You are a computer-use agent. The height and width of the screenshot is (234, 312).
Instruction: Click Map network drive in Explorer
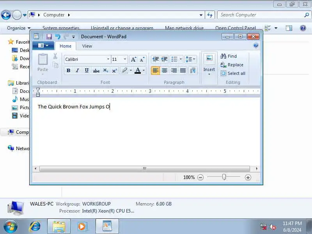(x=184, y=28)
